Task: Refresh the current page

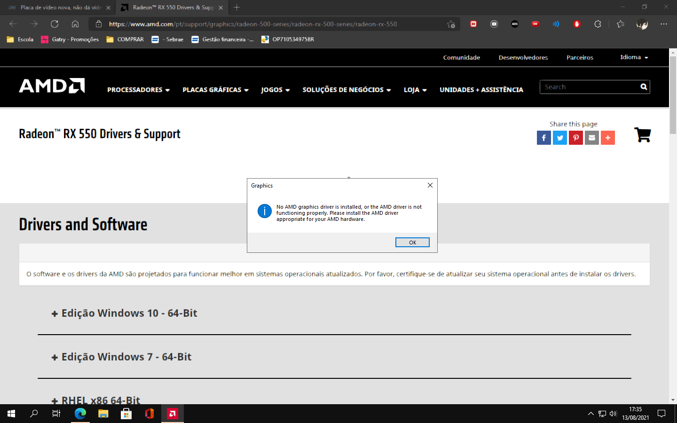Action: click(55, 24)
